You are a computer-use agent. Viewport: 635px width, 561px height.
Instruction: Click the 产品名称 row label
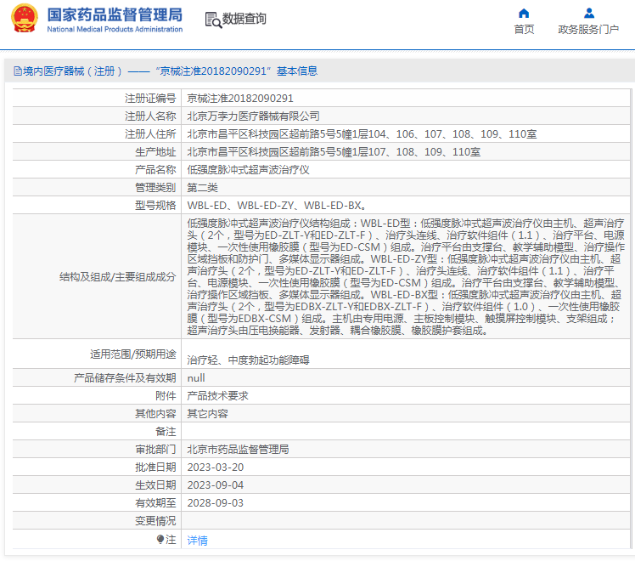(155, 170)
